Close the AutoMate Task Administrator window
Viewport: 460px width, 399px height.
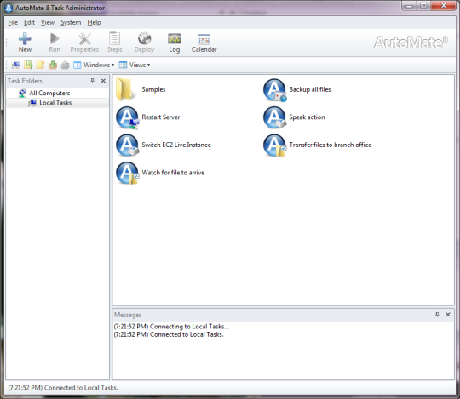pyautogui.click(x=444, y=6)
